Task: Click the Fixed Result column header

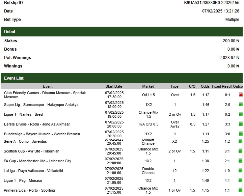Action: pyautogui.click(x=222, y=86)
